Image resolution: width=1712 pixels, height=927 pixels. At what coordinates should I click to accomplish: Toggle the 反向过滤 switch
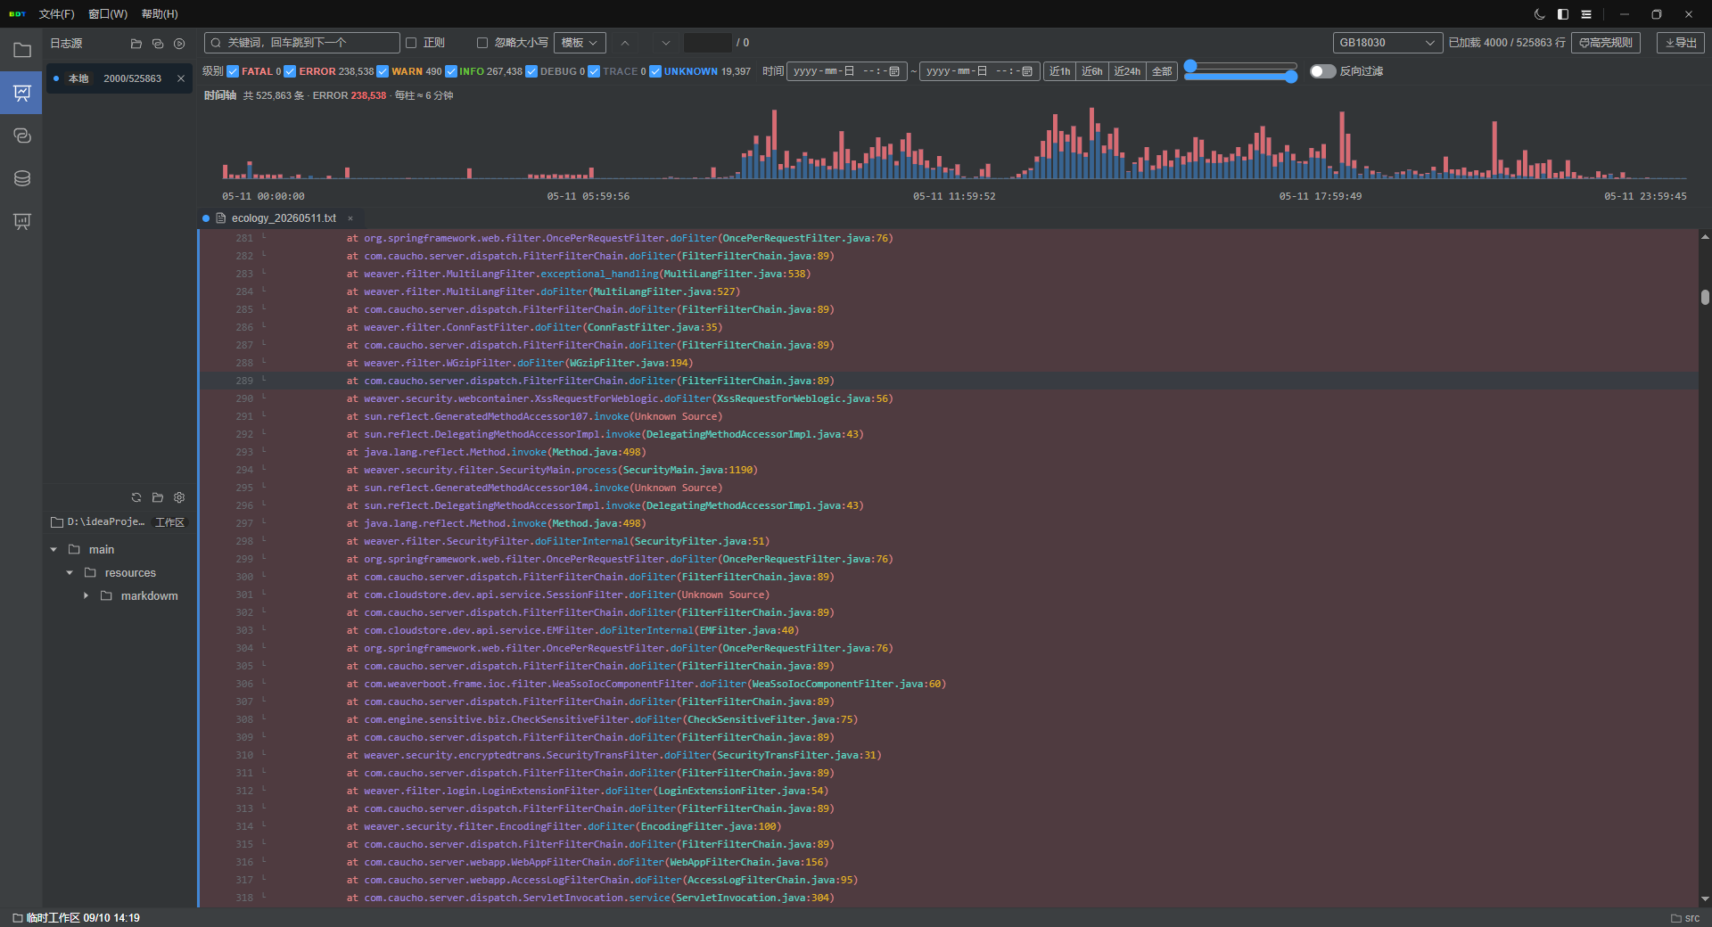point(1322,71)
